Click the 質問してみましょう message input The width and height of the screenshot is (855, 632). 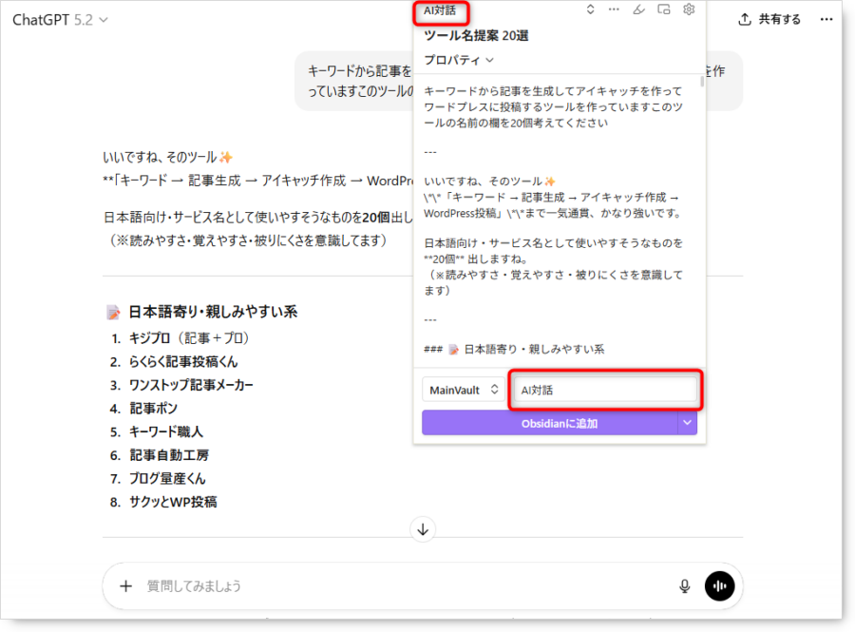pos(399,586)
